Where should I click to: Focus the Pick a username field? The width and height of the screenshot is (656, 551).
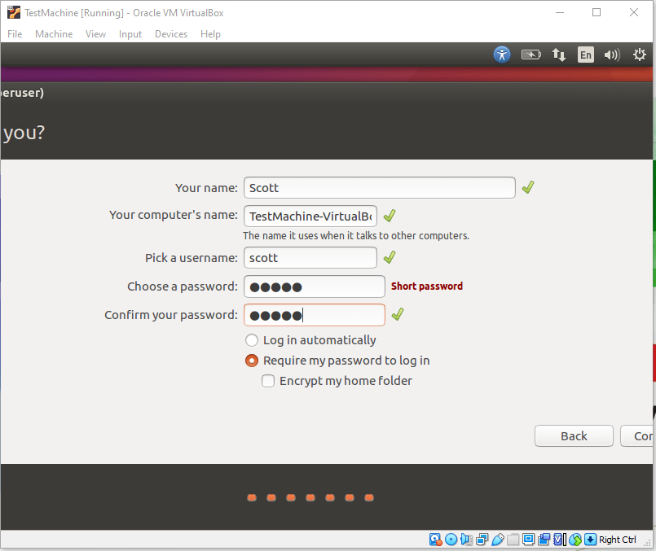[310, 258]
